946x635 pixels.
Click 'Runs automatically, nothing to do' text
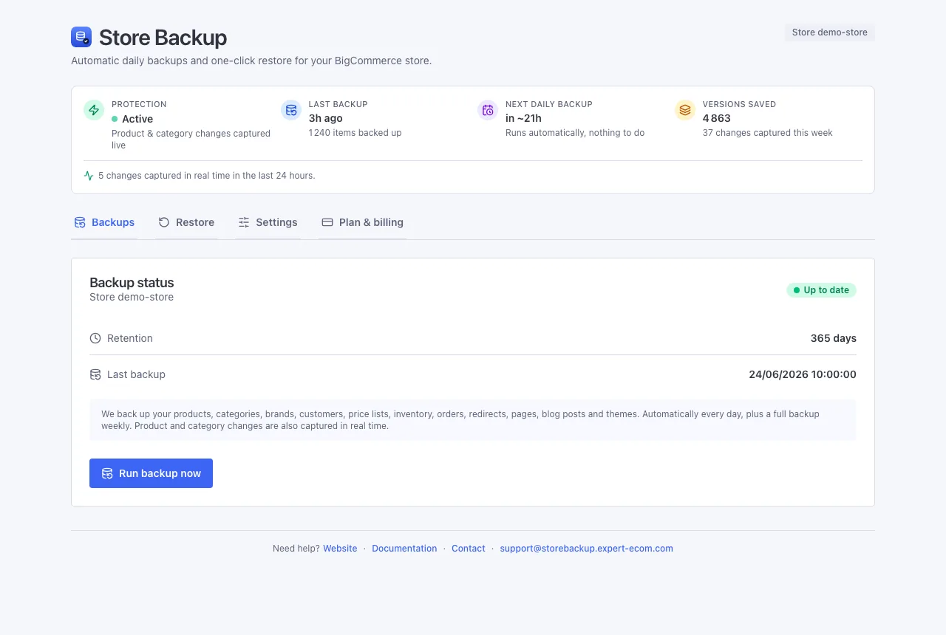[x=575, y=133]
